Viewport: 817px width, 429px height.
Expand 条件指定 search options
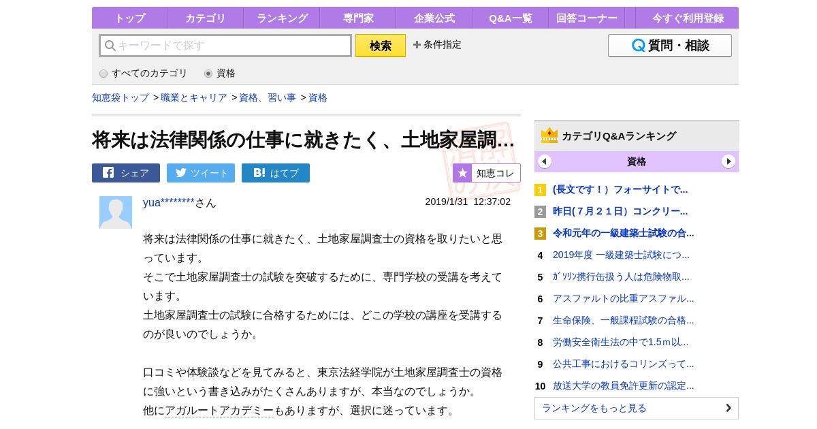pos(437,44)
